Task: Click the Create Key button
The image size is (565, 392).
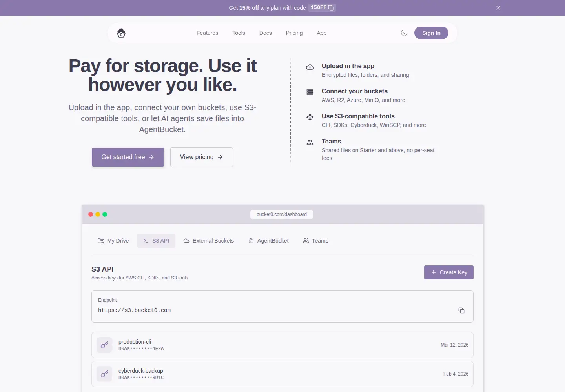Action: click(x=449, y=272)
